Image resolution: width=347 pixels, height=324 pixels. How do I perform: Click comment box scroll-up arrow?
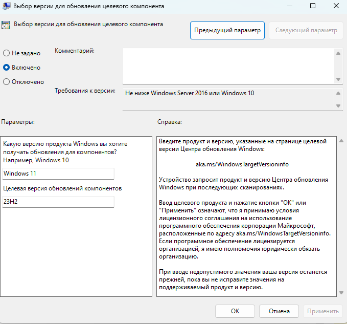[338, 53]
